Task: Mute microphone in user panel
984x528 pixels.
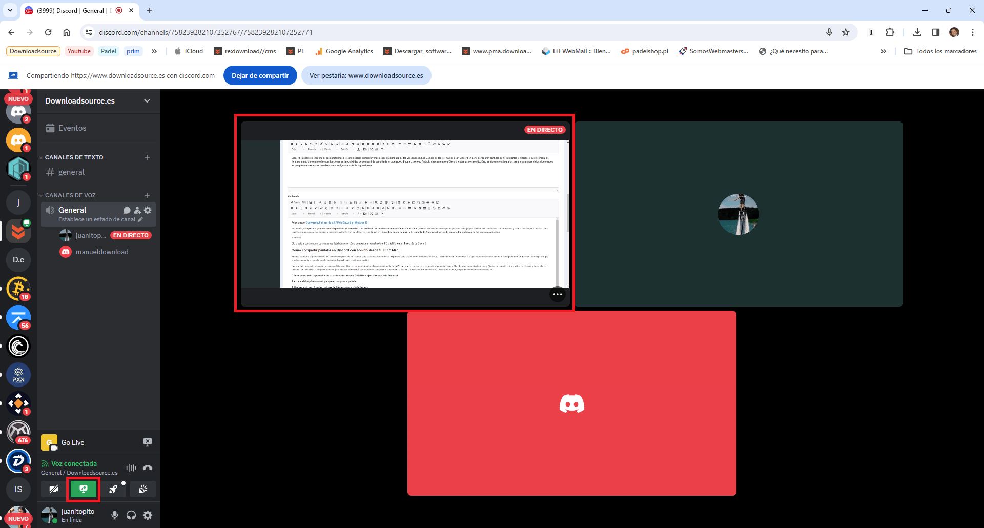Action: (115, 515)
